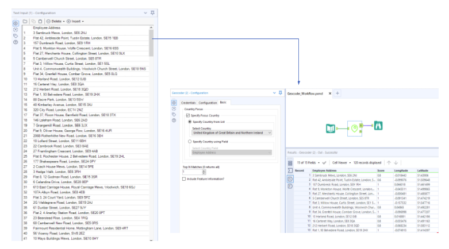Image resolution: width=449 pixels, height=249 pixels.
Task: Open the Text Input navigation target sidebar icon
Action: pos(16,30)
